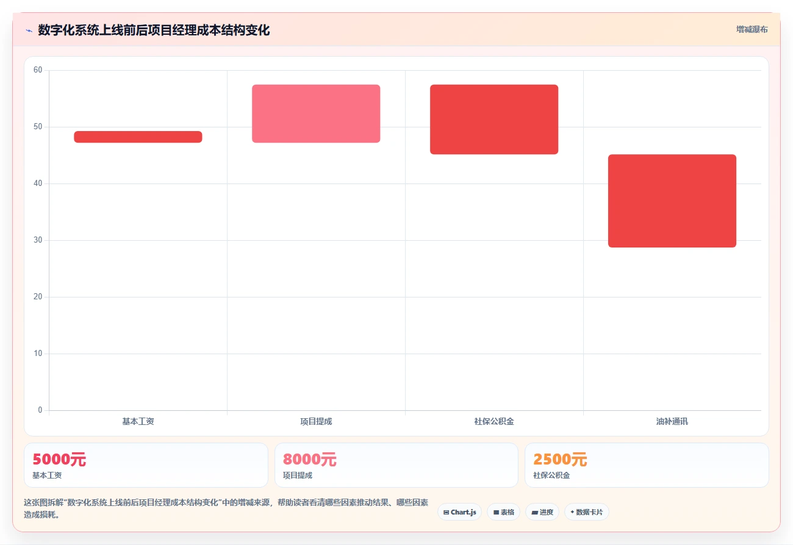This screenshot has width=793, height=545.
Task: Click the 增减瀑布 label in the header
Action: 752,29
